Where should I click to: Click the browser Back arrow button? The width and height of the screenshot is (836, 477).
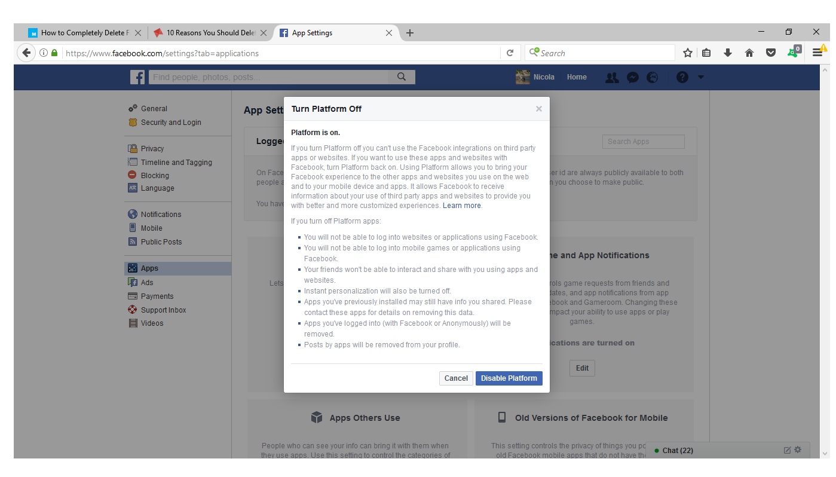click(x=26, y=53)
